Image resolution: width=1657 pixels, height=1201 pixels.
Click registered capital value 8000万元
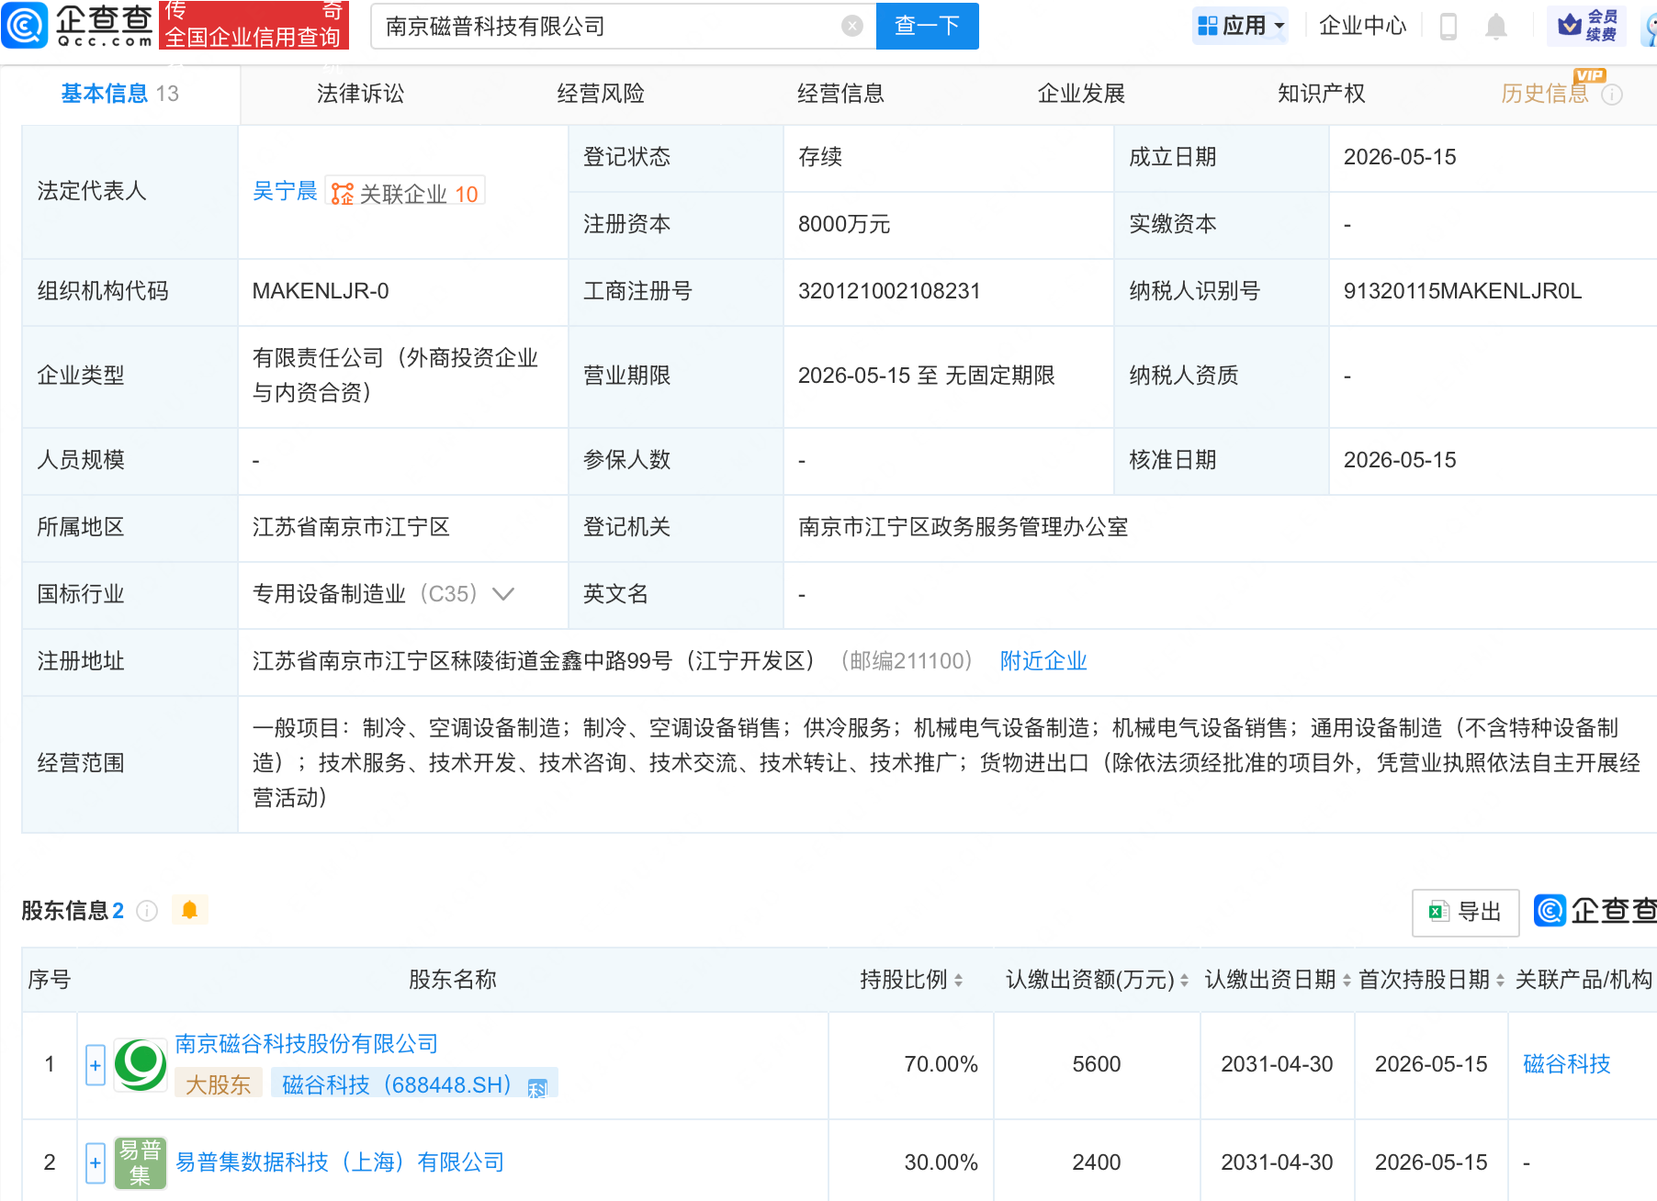844,224
